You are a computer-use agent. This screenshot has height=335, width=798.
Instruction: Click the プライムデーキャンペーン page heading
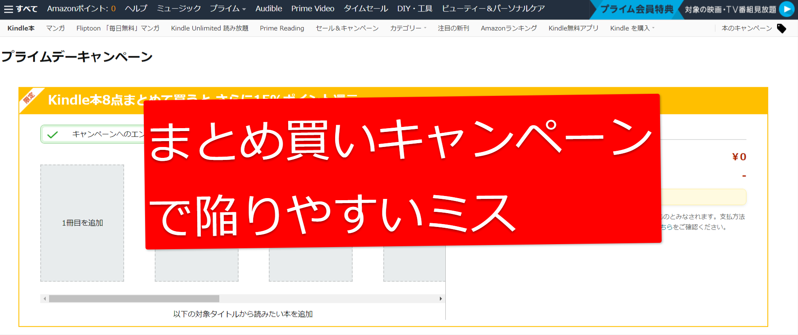tap(77, 57)
